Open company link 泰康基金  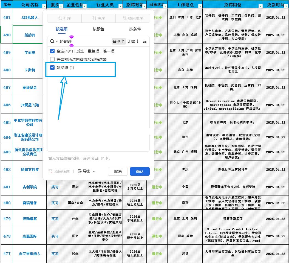(x=30, y=87)
